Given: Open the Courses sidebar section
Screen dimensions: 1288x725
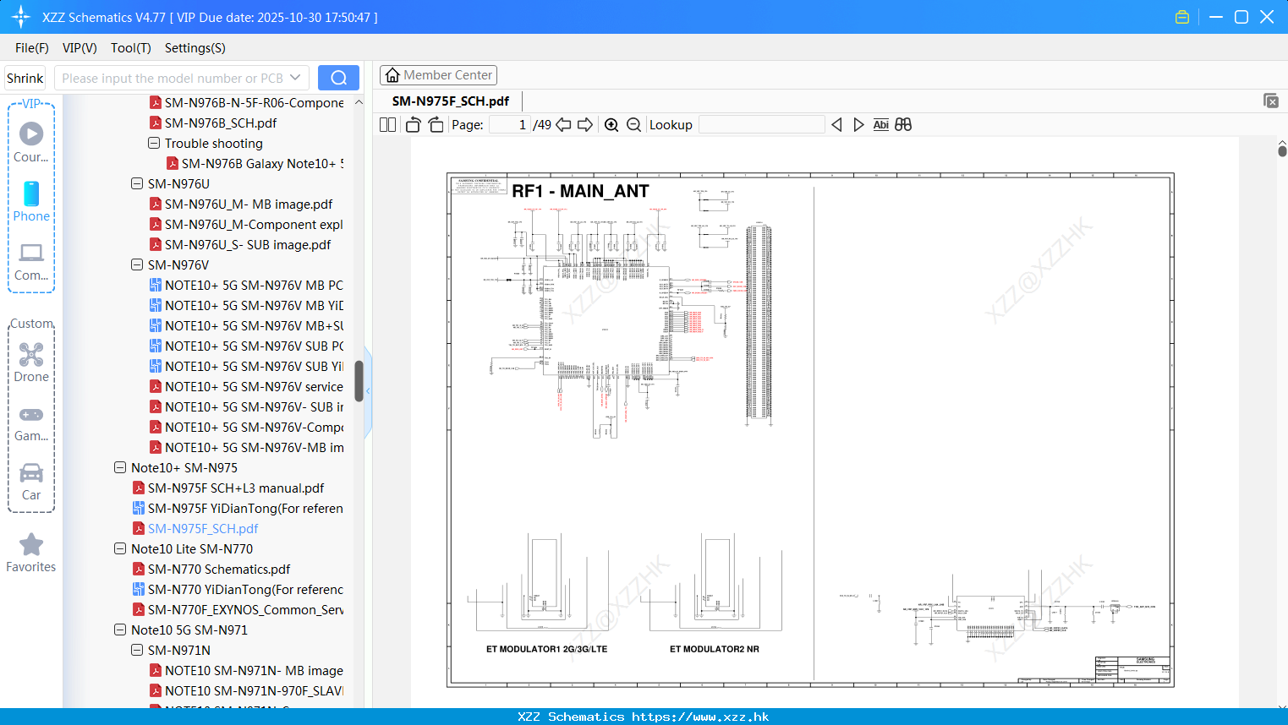Looking at the screenshot, I should pyautogui.click(x=31, y=142).
